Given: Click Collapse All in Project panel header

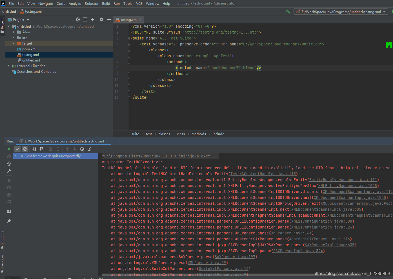Looking at the screenshot, I should [92, 19].
